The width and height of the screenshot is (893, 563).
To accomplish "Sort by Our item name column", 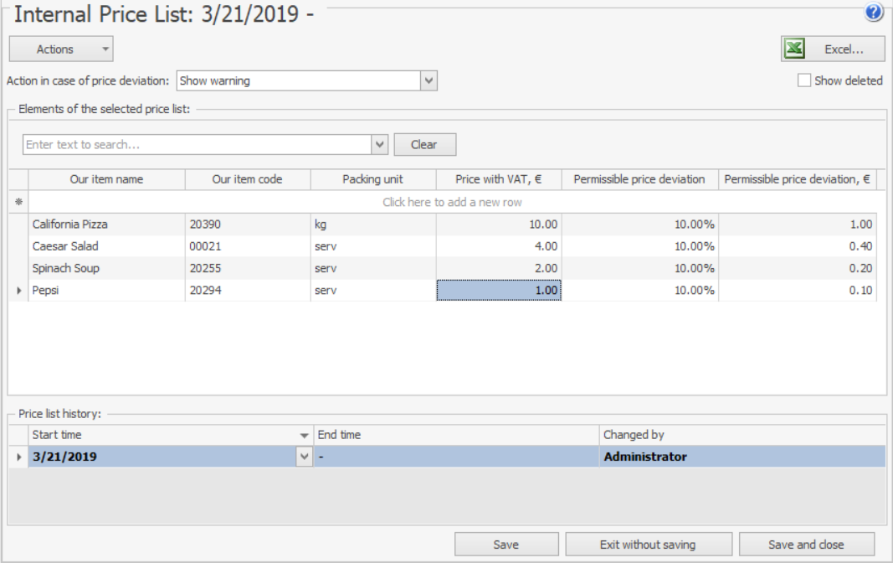I will point(106,179).
